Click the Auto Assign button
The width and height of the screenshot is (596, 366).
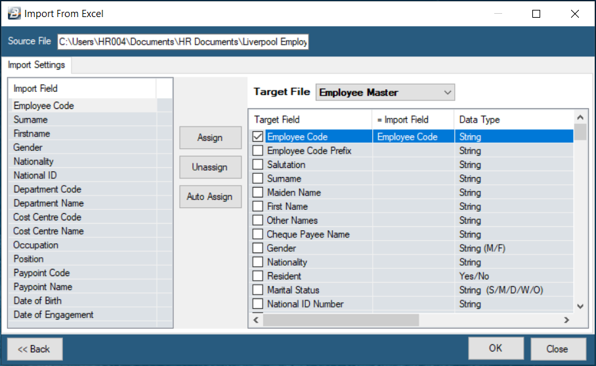tap(210, 197)
